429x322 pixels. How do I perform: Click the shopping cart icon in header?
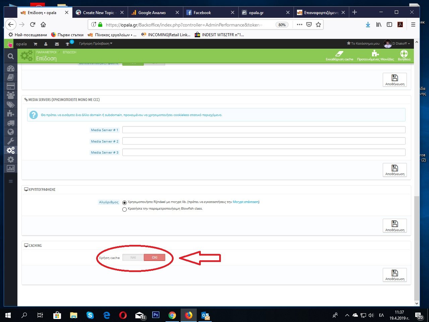[35, 44]
